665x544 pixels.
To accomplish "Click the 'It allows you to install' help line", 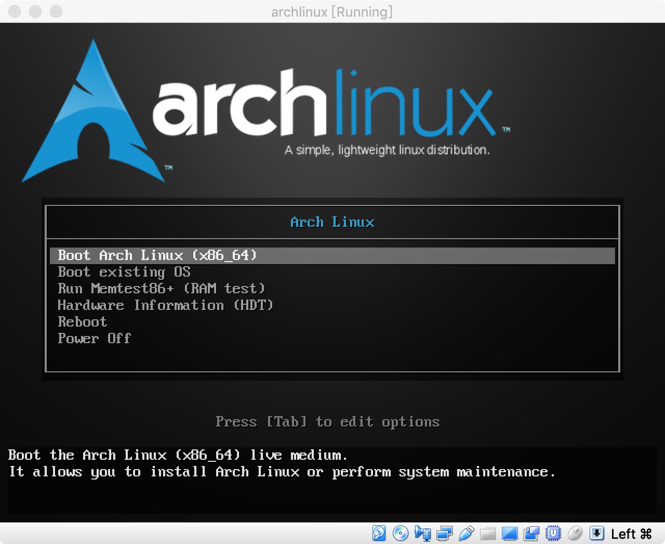I will click(x=282, y=472).
